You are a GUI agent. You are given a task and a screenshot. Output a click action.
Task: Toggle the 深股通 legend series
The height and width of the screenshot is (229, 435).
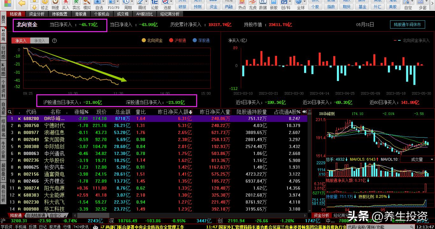(x=201, y=41)
